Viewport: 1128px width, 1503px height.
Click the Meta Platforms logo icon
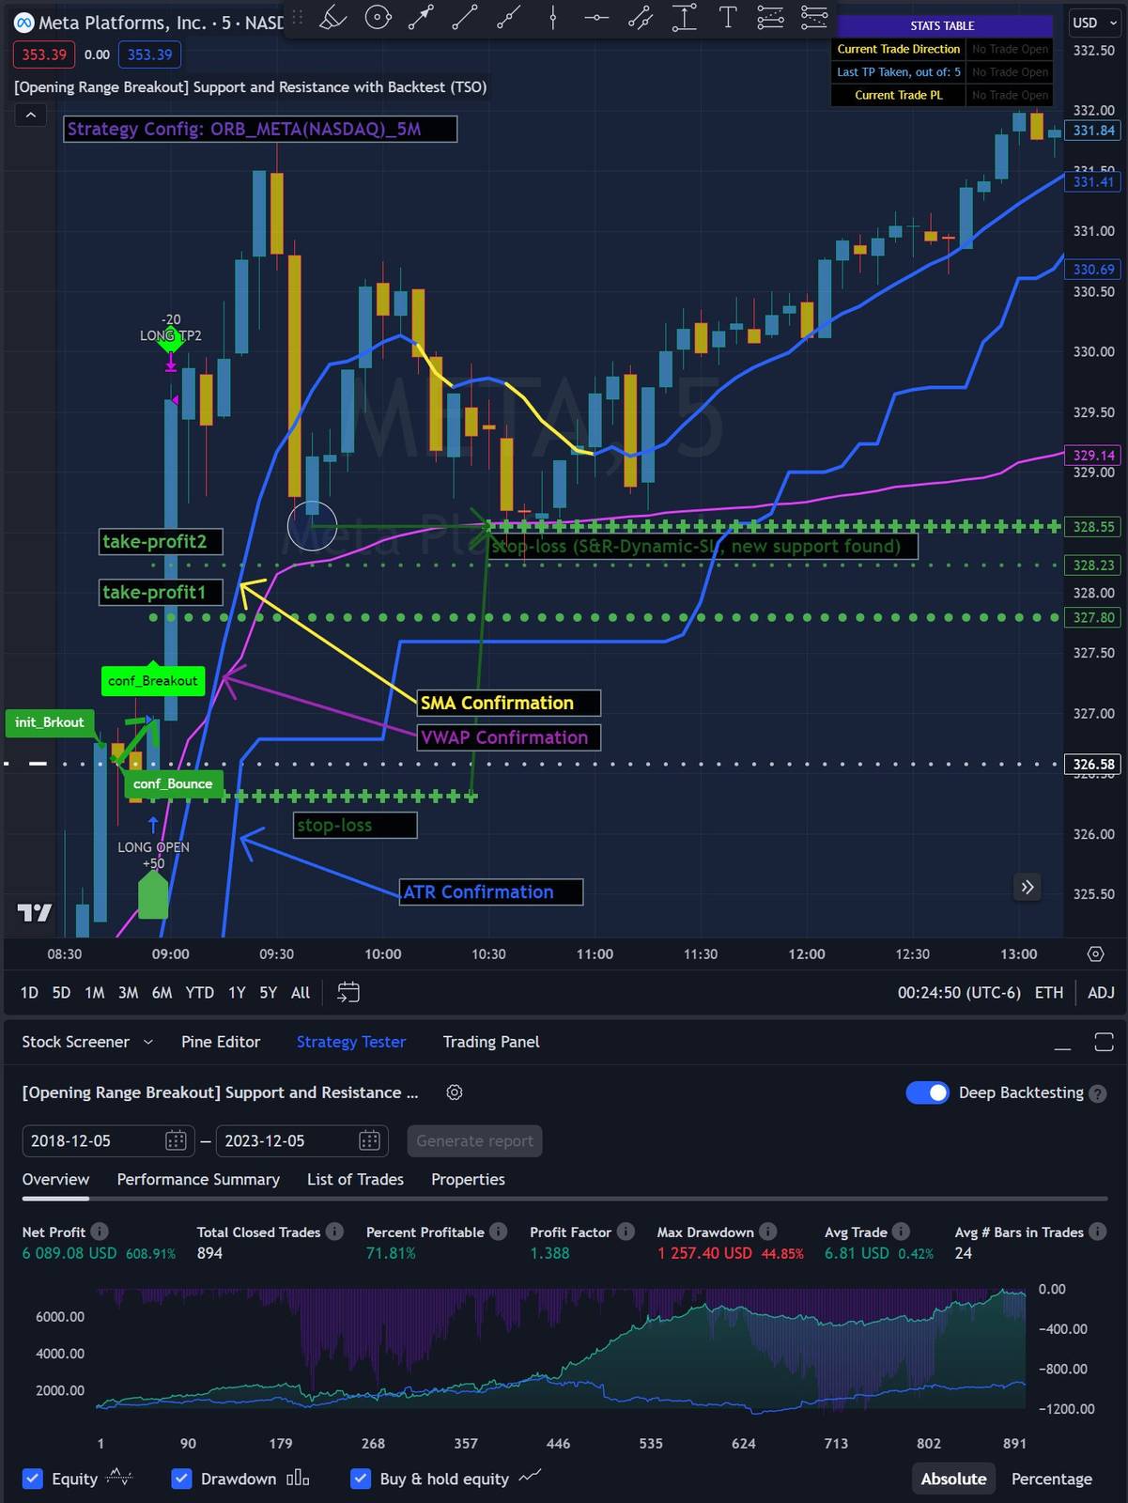23,23
